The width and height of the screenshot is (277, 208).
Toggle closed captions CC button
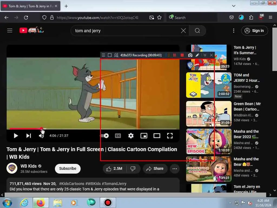(x=118, y=136)
